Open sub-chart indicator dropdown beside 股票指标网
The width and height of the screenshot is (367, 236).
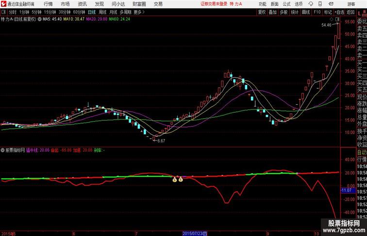point(2,150)
